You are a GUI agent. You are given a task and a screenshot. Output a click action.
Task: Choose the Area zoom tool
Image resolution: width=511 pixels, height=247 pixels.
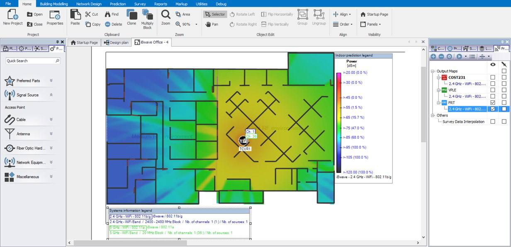pyautogui.click(x=182, y=14)
